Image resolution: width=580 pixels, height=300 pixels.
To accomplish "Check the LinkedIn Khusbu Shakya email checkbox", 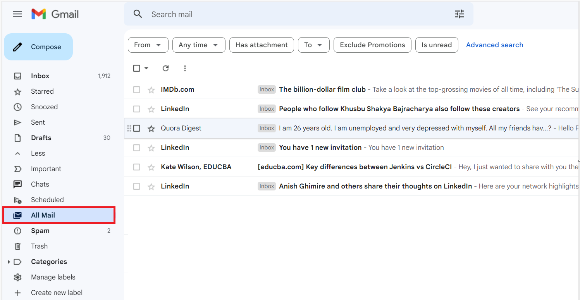I will [136, 109].
